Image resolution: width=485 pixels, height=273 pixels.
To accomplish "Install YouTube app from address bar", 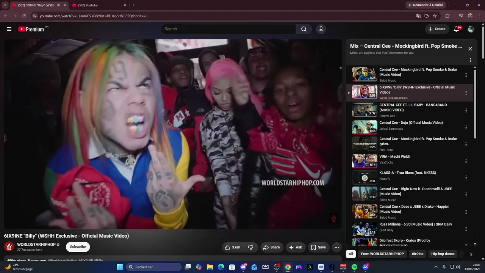I will (x=427, y=16).
